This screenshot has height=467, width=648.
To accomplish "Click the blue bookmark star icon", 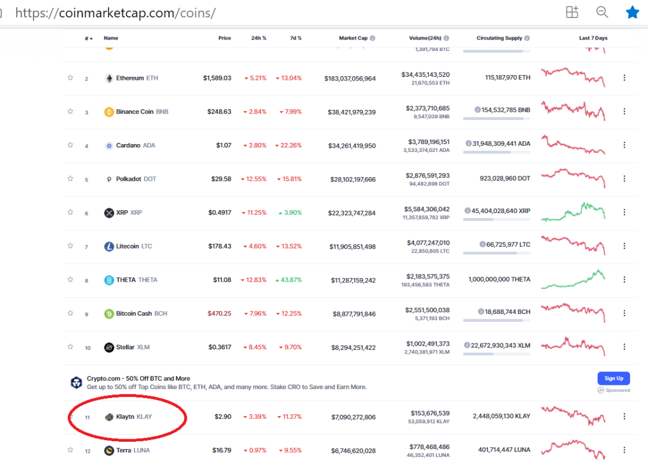I will pyautogui.click(x=632, y=13).
